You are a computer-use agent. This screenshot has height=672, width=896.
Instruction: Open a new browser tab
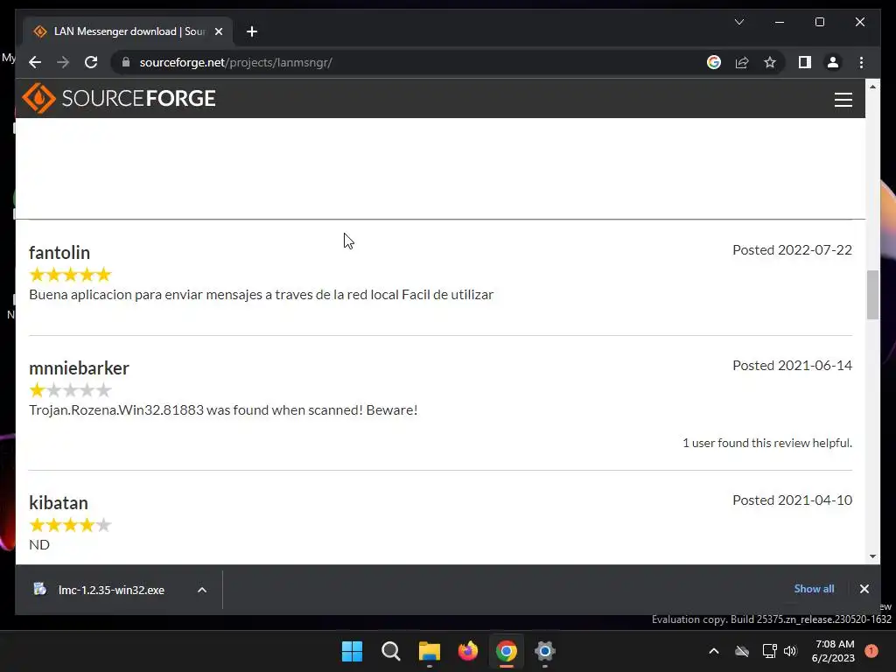point(251,31)
